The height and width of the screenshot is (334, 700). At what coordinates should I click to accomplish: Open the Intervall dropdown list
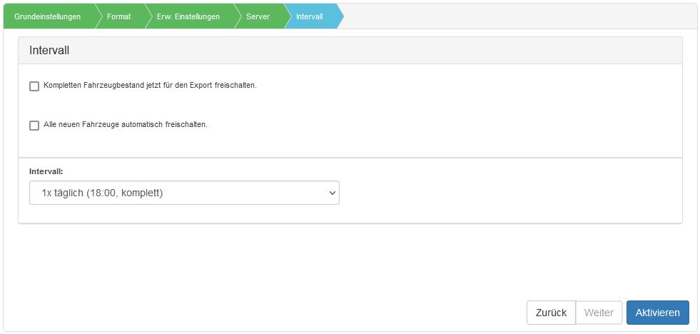point(184,193)
